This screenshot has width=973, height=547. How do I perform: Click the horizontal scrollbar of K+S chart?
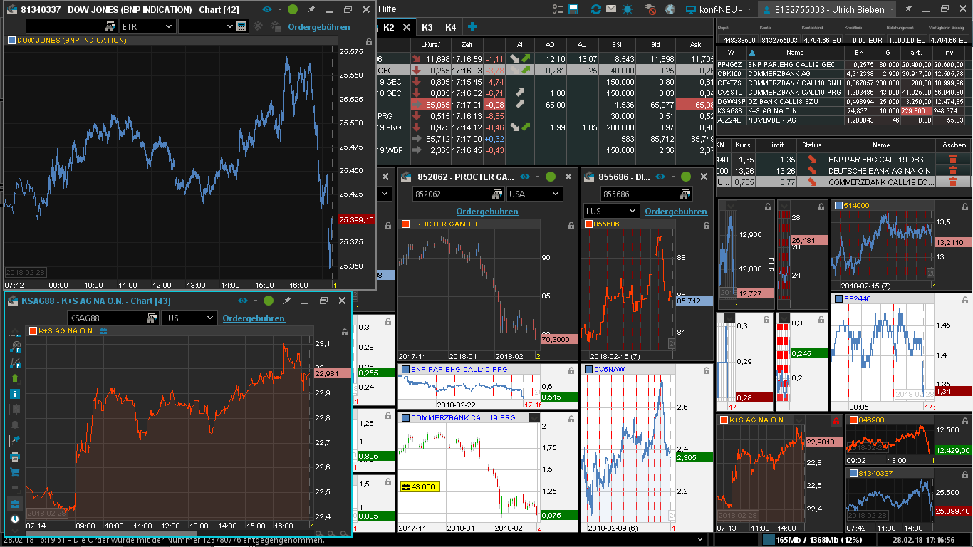pyautogui.click(x=111, y=533)
